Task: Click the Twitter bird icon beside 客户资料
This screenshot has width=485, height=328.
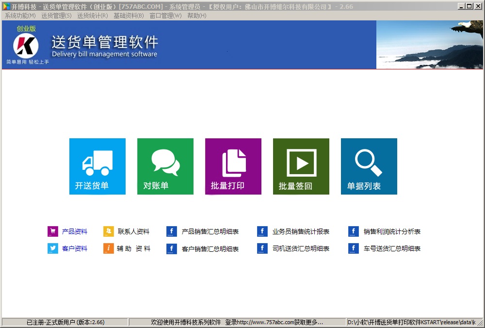Action: pos(52,248)
